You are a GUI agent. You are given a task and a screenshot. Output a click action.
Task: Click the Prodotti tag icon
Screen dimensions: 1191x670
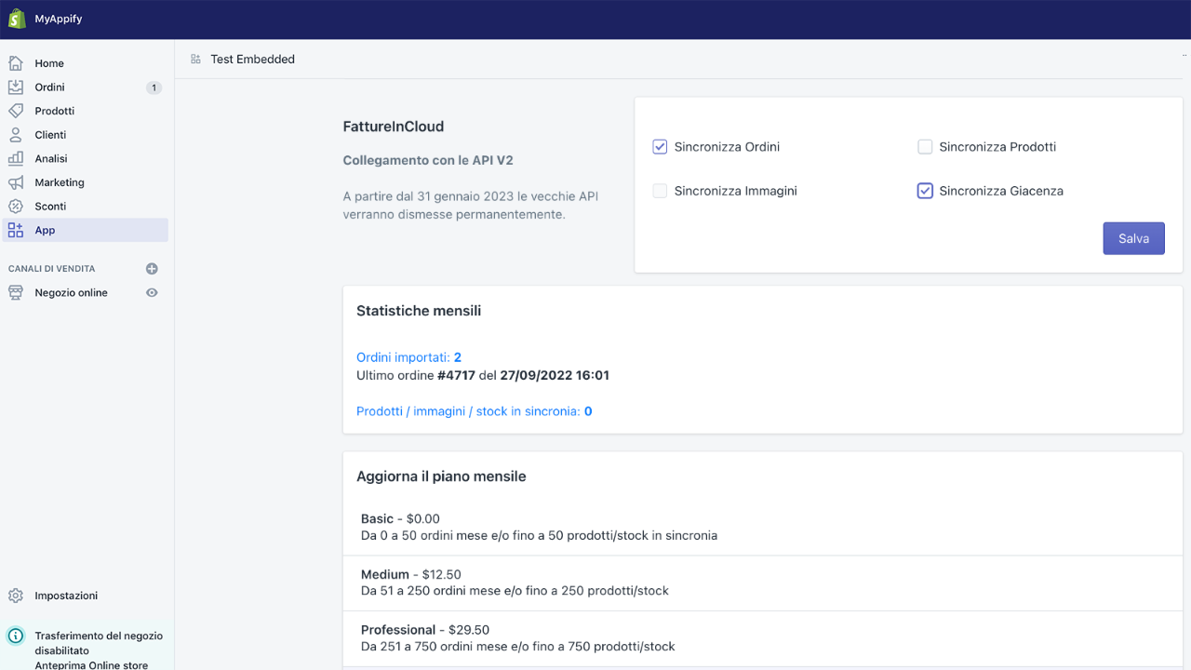tap(16, 111)
